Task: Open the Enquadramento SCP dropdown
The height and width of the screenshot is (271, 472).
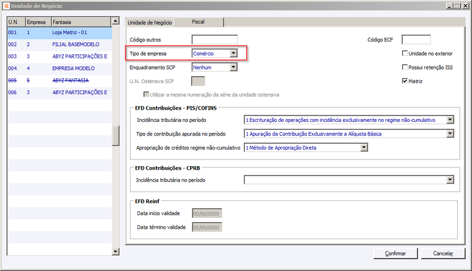Action: pyautogui.click(x=234, y=67)
